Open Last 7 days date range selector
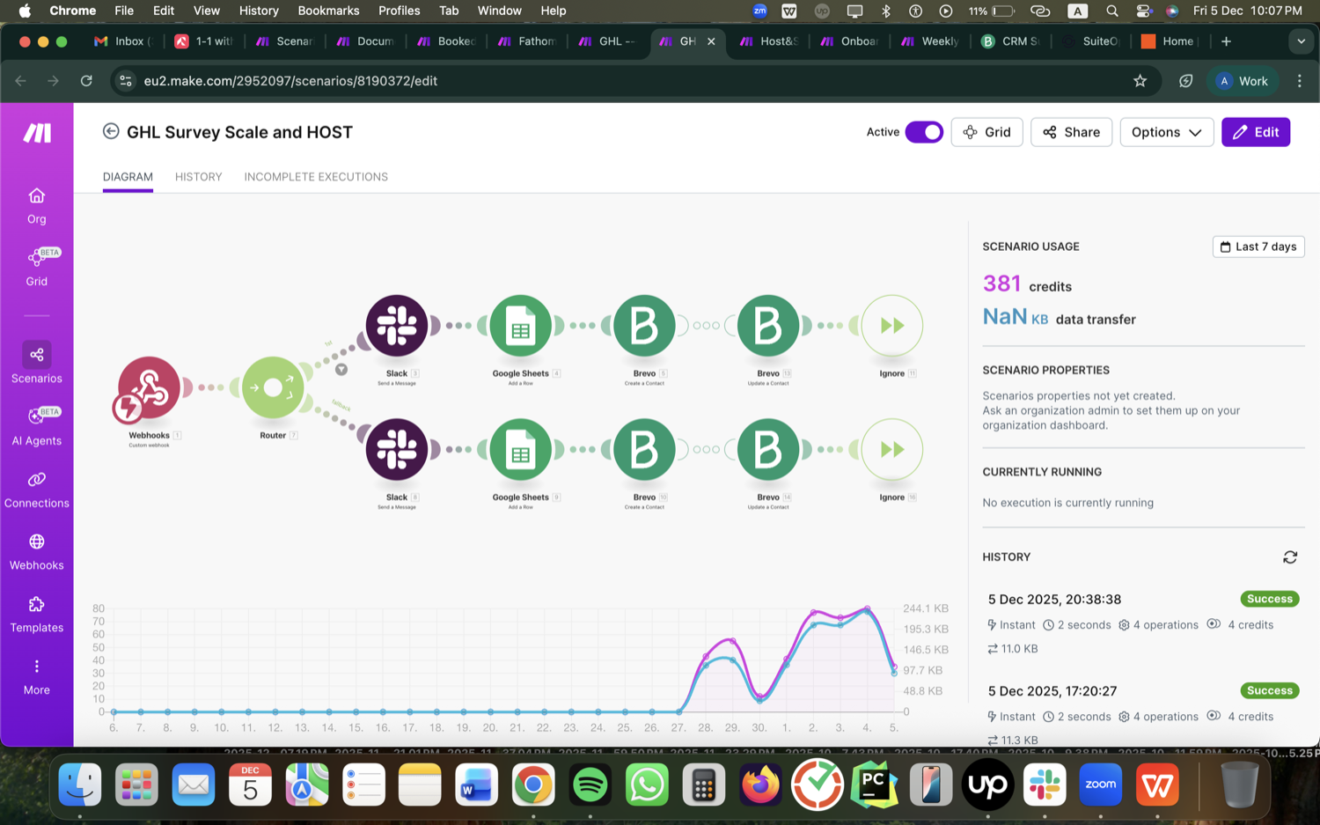 click(1258, 247)
